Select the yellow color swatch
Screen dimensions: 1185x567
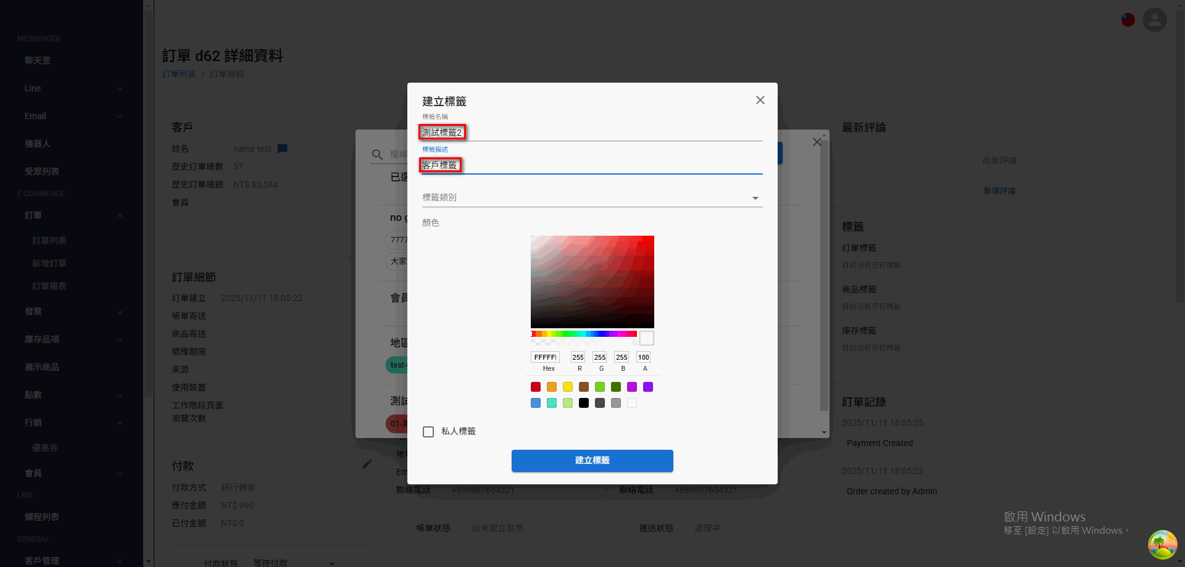568,387
